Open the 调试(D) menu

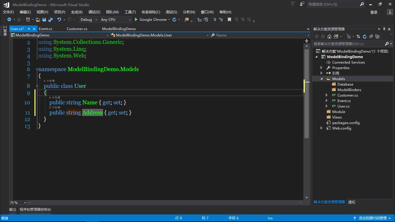coord(94,12)
